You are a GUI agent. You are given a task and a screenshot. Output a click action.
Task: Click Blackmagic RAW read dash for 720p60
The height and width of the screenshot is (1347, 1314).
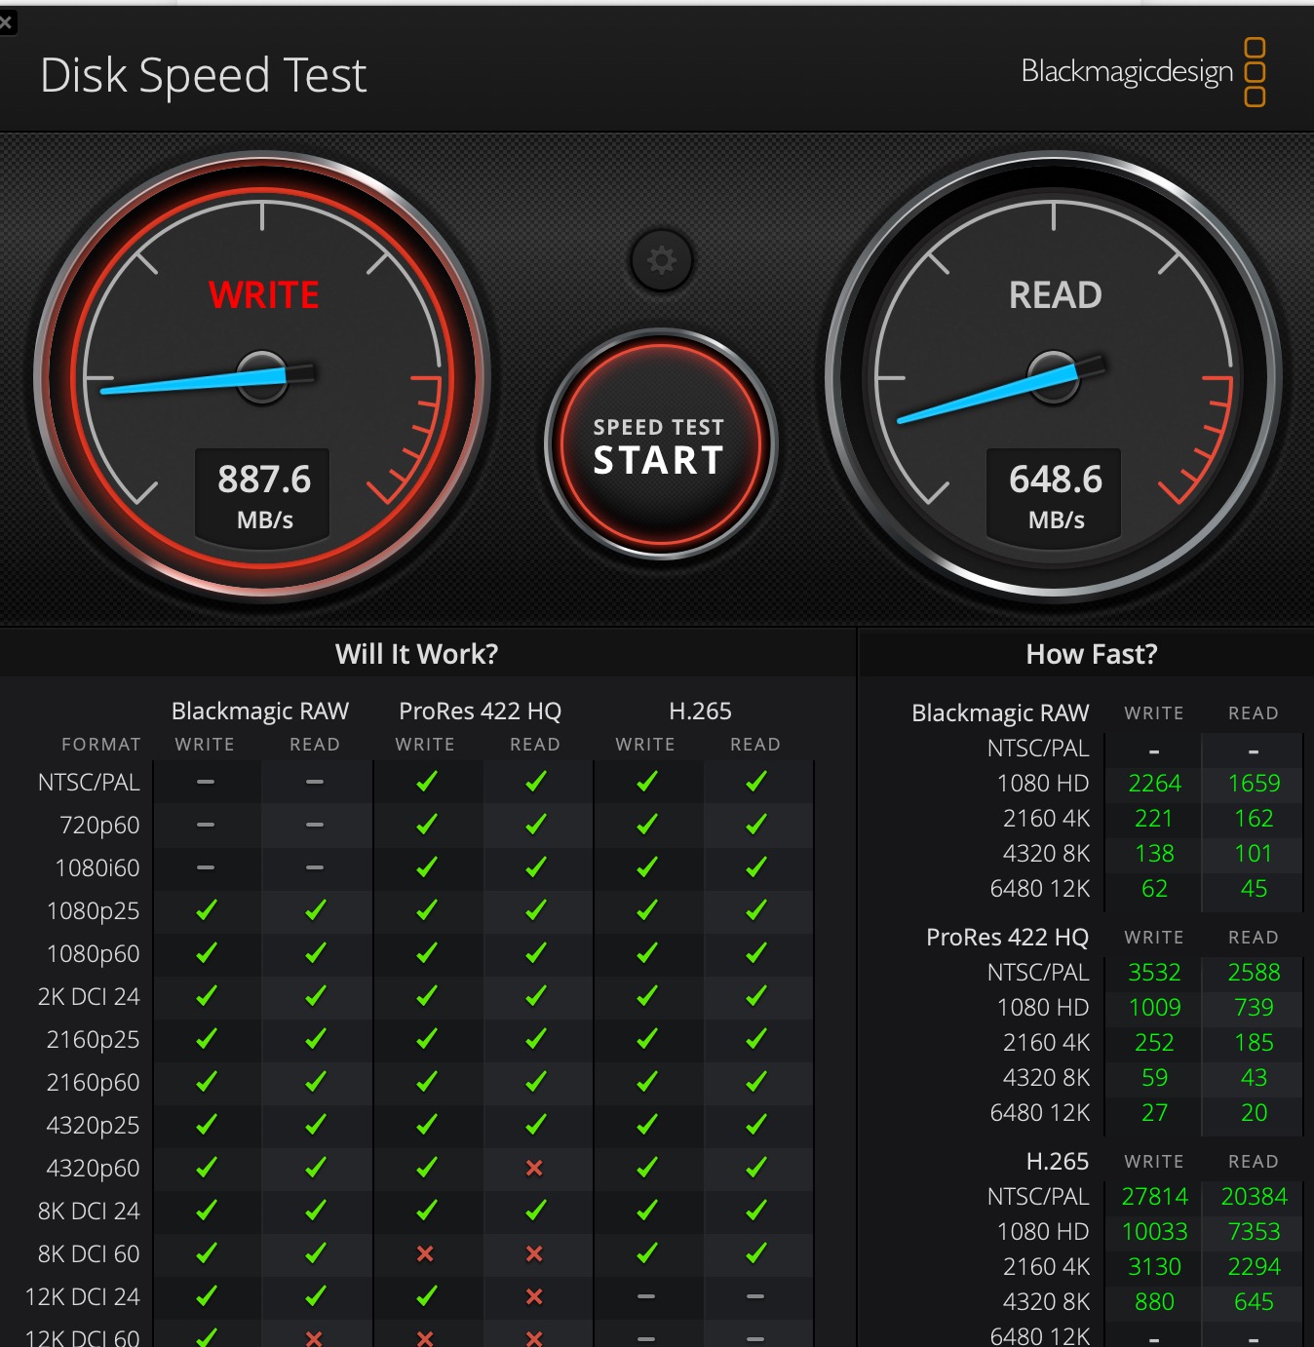click(x=314, y=825)
